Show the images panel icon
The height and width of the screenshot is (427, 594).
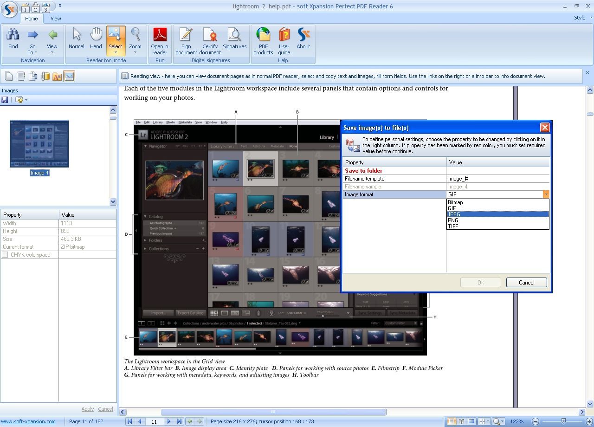coord(69,77)
